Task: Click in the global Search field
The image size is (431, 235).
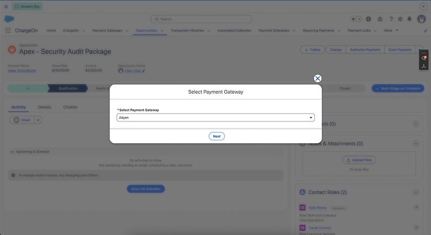Action: (x=201, y=19)
